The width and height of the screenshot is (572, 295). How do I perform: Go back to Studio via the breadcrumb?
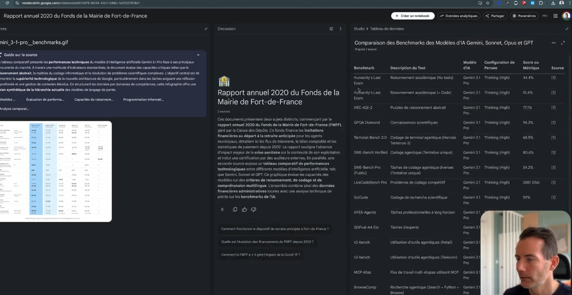(x=359, y=29)
